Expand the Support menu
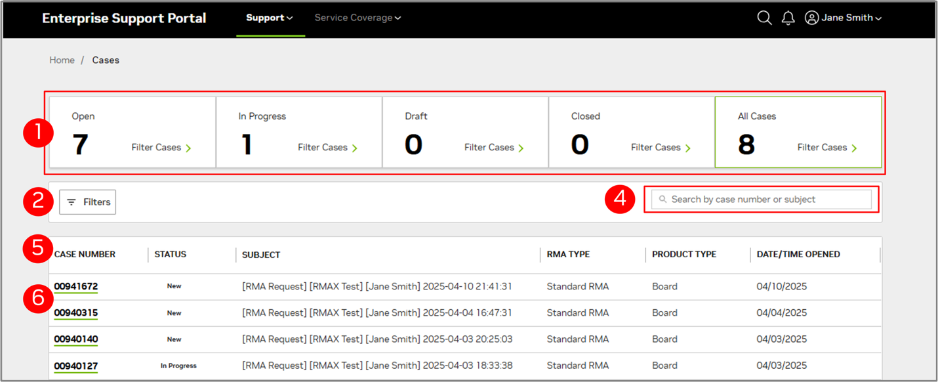Viewport: 938px width, 382px height. 270,18
